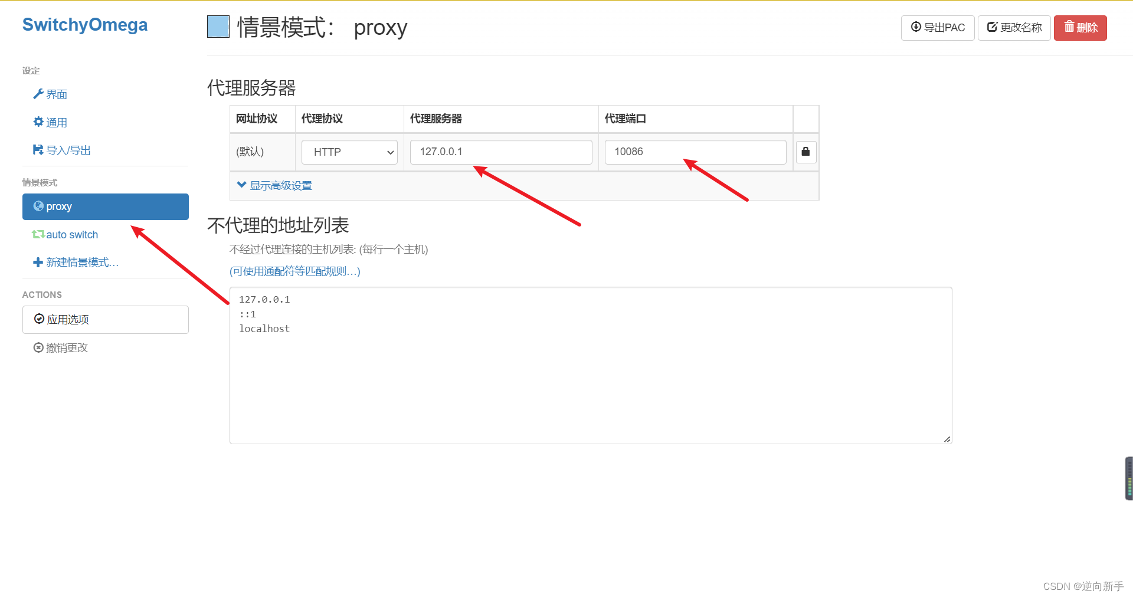Screen dimensions: 1133x597
Task: Click the chevron icon beside 显示高级设置
Action: pyautogui.click(x=241, y=185)
